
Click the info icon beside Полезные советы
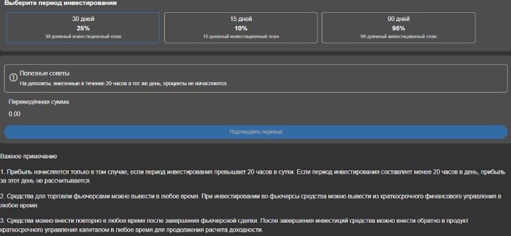pyautogui.click(x=13, y=78)
